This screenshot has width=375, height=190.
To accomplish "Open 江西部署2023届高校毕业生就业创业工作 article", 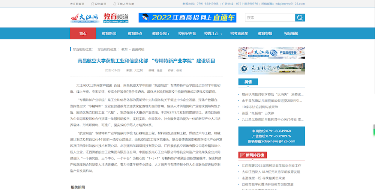I will 271,166.
